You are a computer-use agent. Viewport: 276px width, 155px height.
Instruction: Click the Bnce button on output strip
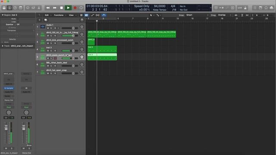click(29, 146)
